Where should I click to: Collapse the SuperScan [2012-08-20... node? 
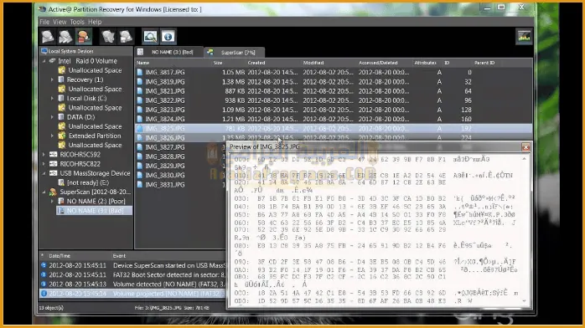44,192
